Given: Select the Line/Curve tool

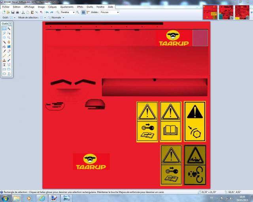Looking at the screenshot, I should [9, 65].
